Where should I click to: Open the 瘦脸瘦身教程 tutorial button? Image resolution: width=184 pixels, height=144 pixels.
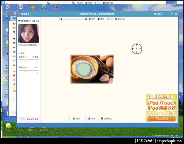(x=29, y=119)
